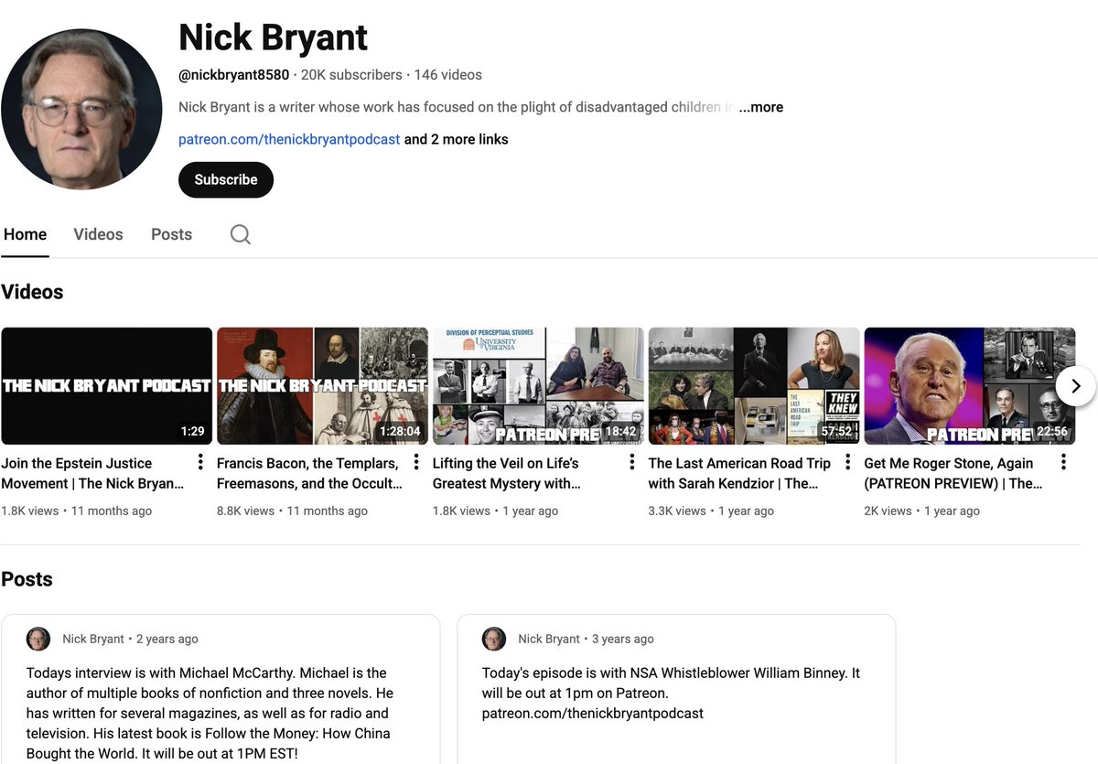
Task: Play the 18:42 University of Virginia thumbnail
Action: tap(538, 386)
